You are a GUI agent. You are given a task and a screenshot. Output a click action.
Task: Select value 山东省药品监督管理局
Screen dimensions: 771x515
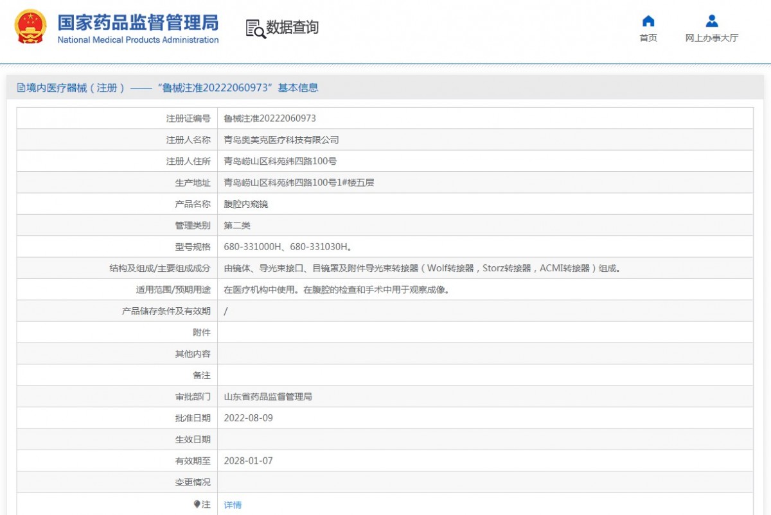click(x=268, y=397)
